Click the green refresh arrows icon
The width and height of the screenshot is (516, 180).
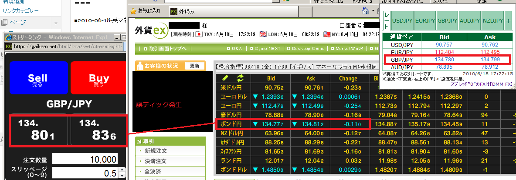240,79
